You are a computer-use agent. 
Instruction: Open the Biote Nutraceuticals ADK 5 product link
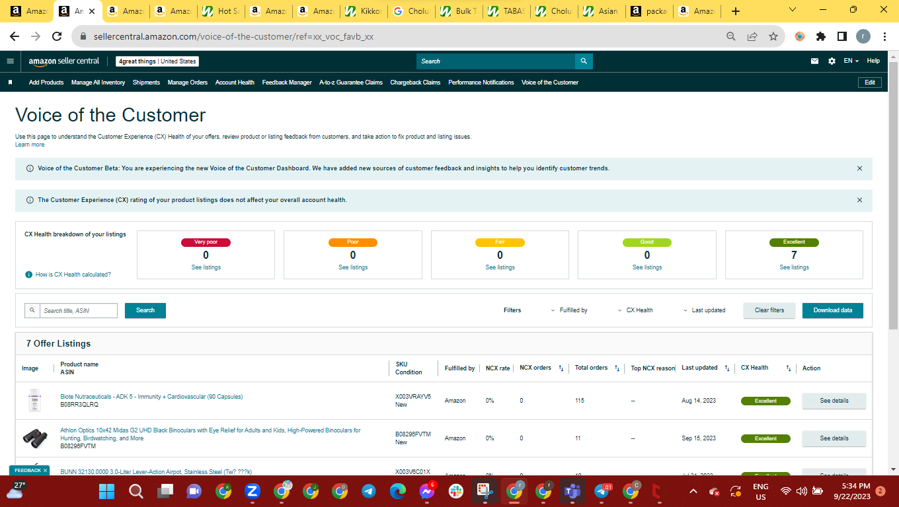[x=151, y=397]
